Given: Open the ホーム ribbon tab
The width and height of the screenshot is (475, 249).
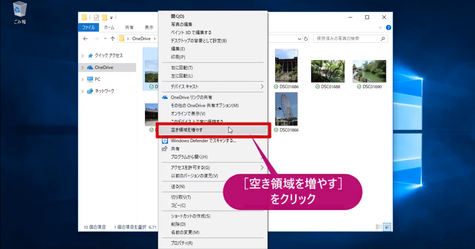Looking at the screenshot, I should click(x=109, y=27).
